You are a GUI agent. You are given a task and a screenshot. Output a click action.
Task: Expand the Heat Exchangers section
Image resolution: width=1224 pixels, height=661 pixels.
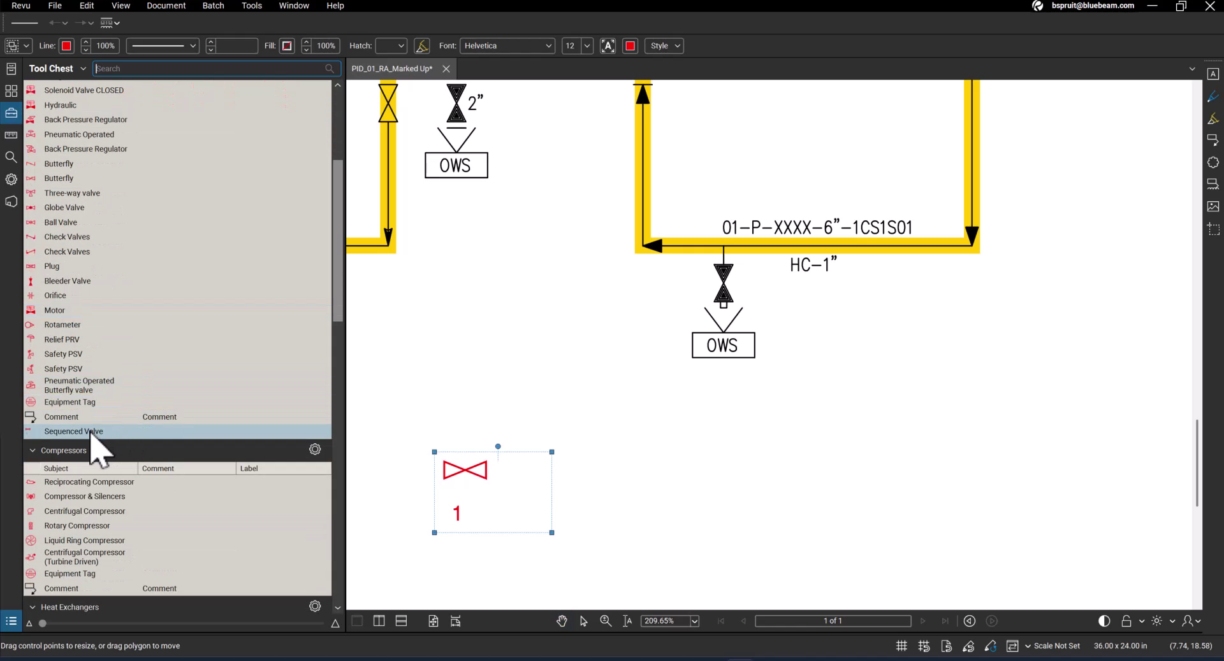pyautogui.click(x=33, y=607)
